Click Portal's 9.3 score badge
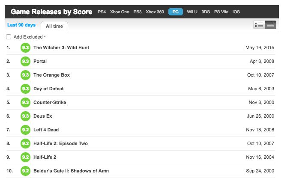284x178 pixels. click(25, 61)
